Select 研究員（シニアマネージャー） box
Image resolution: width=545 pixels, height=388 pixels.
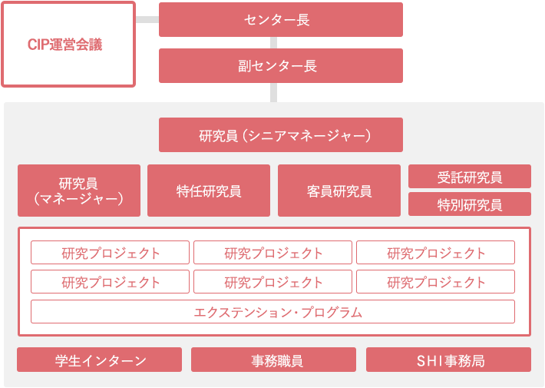281,135
